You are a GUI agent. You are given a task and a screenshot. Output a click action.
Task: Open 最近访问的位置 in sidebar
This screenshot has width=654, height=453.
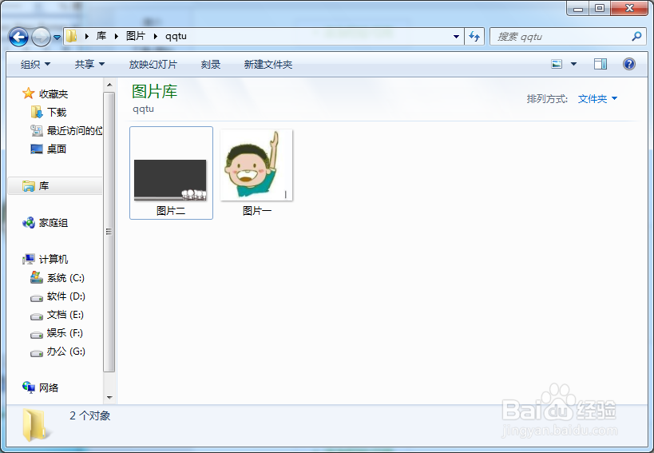(x=74, y=130)
